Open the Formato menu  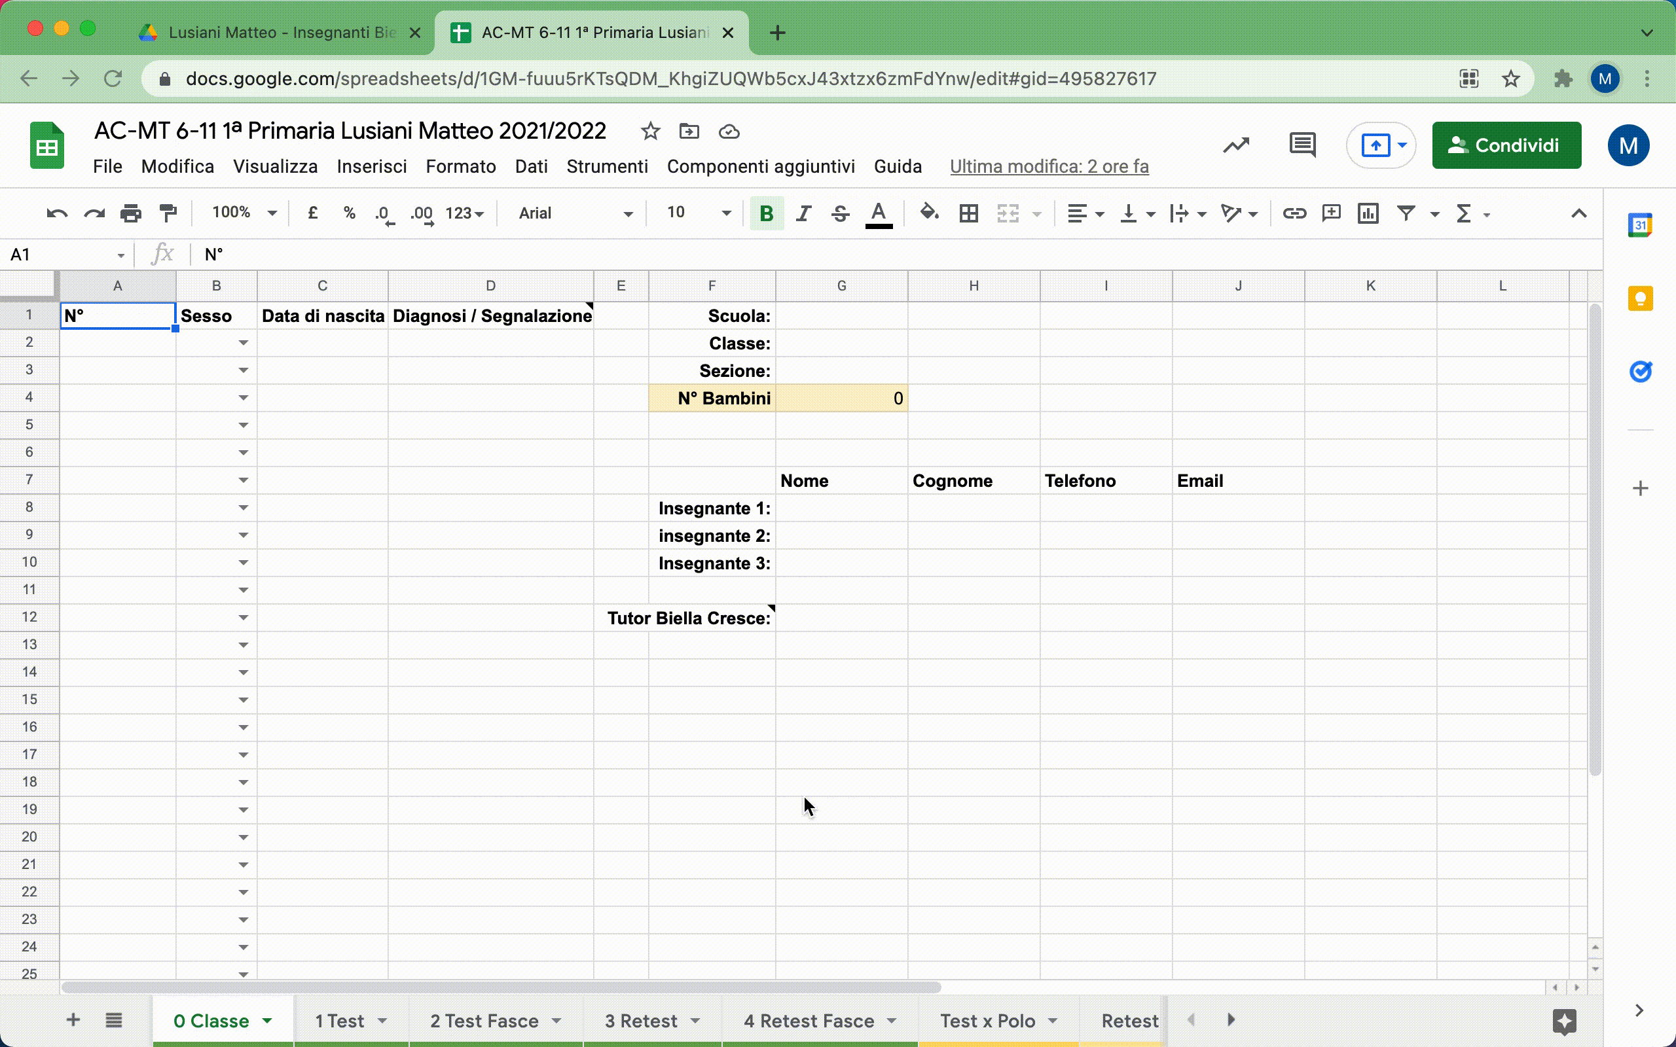(x=460, y=167)
